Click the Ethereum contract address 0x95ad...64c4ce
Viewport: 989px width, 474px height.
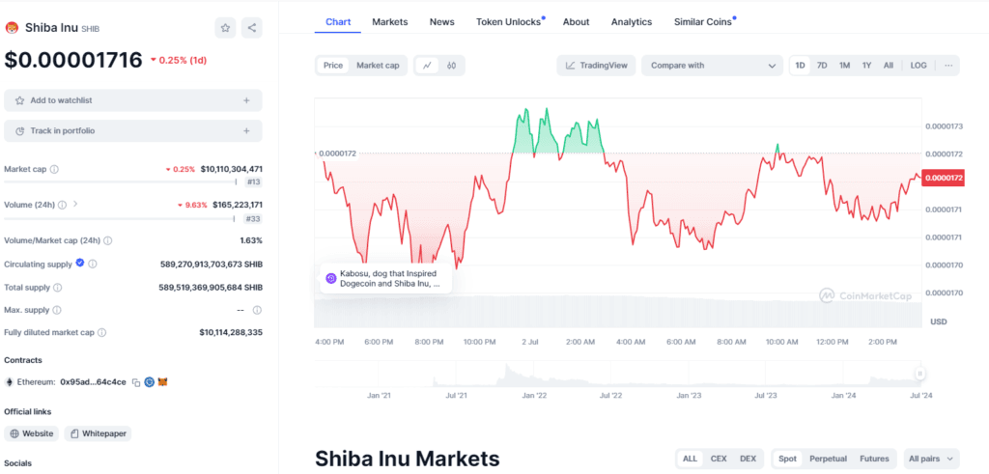[93, 382]
